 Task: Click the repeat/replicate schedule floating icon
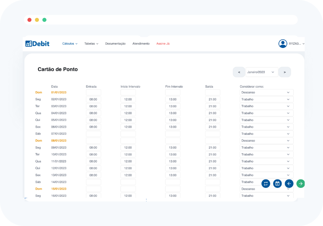(266, 184)
